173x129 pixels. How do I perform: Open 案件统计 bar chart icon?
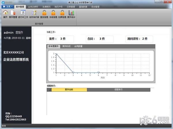click(71, 14)
